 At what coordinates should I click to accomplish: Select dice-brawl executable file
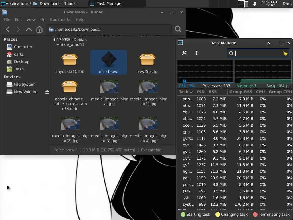point(108,62)
